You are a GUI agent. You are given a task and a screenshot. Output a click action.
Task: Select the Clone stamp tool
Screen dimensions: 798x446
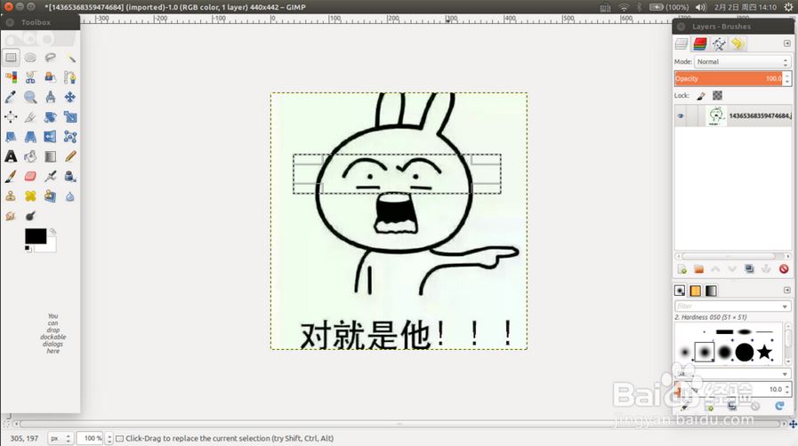(x=11, y=196)
